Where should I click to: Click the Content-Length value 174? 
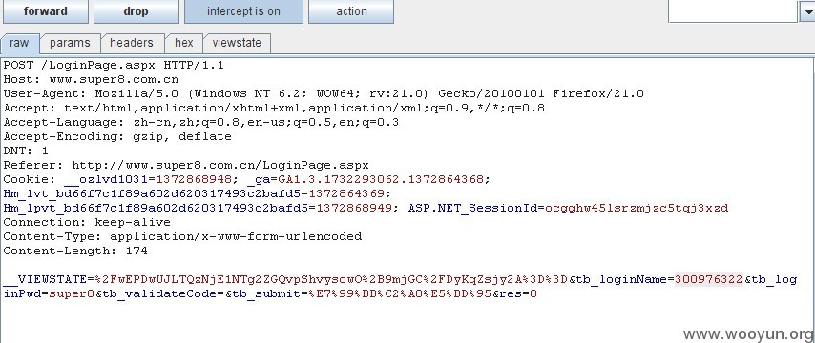(136, 252)
